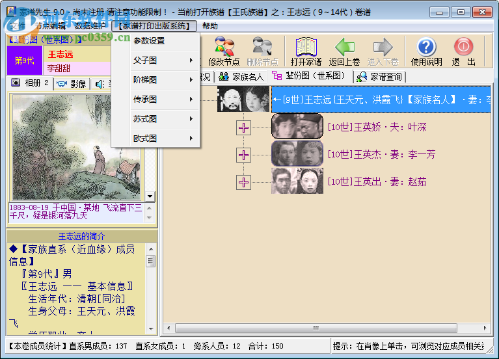Click caption scrollbar down arrow
The width and height of the screenshot is (499, 359).
[x=149, y=218]
